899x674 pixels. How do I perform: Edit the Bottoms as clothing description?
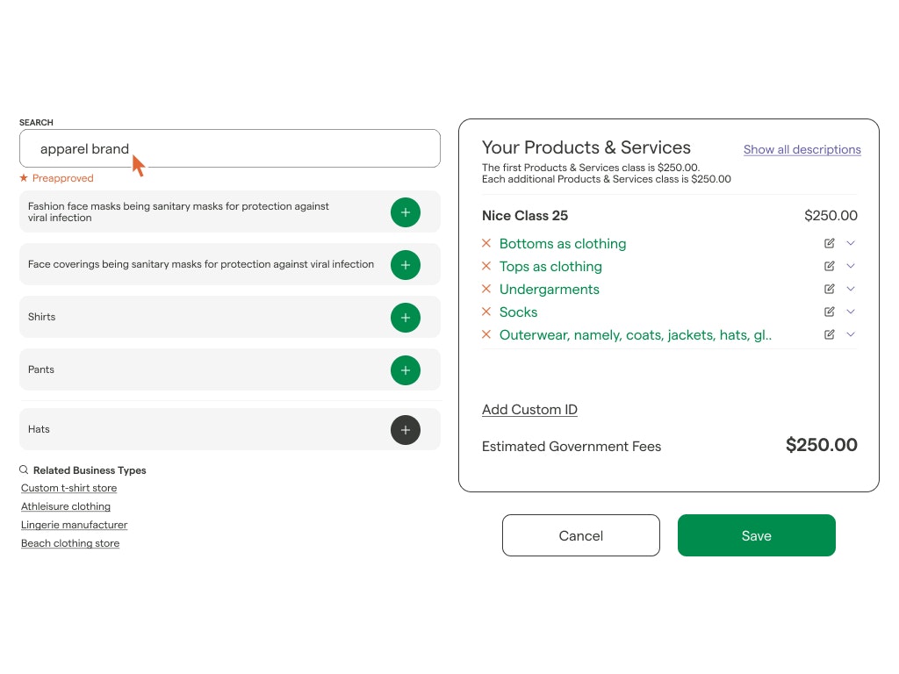pos(829,243)
